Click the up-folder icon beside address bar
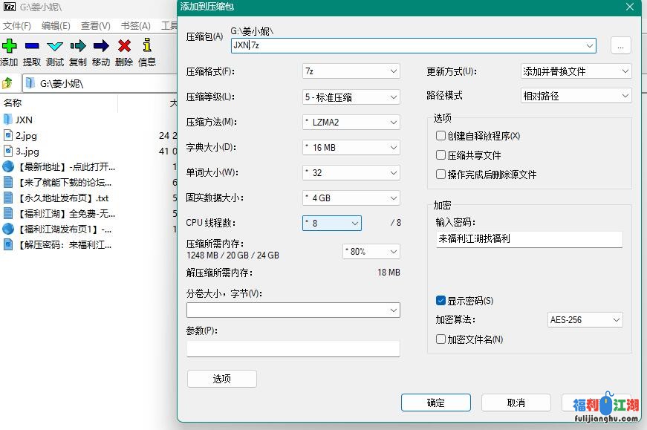 [x=8, y=83]
